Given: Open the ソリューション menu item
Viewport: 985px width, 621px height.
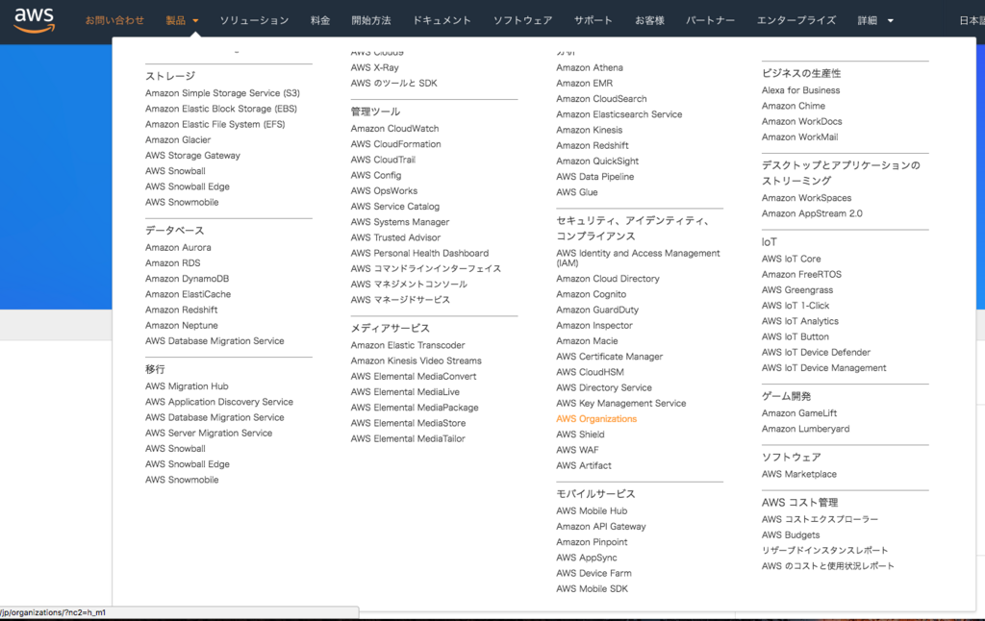Looking at the screenshot, I should 254,20.
